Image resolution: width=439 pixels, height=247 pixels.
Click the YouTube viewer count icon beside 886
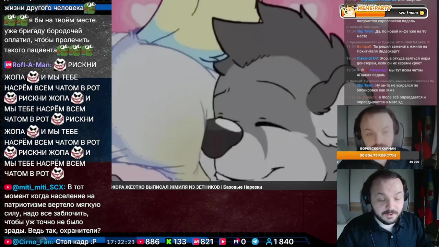pos(140,242)
